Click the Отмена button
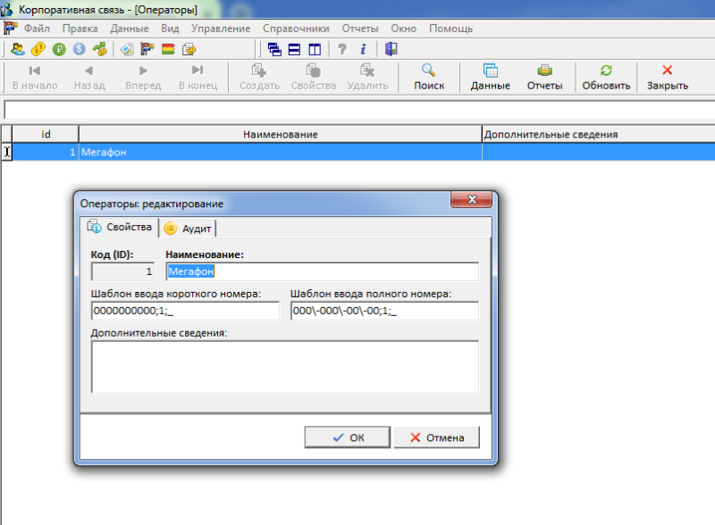 (437, 437)
